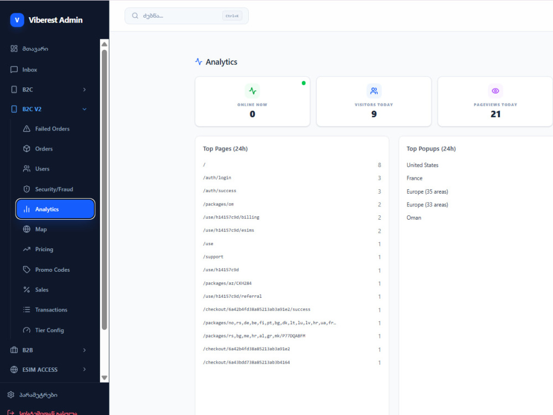Screen dimensions: 553x415
Task: Click the ESIM ACCESS globe icon
Action: click(14, 370)
